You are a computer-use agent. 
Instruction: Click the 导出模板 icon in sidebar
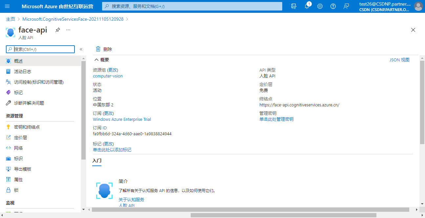tap(9, 169)
